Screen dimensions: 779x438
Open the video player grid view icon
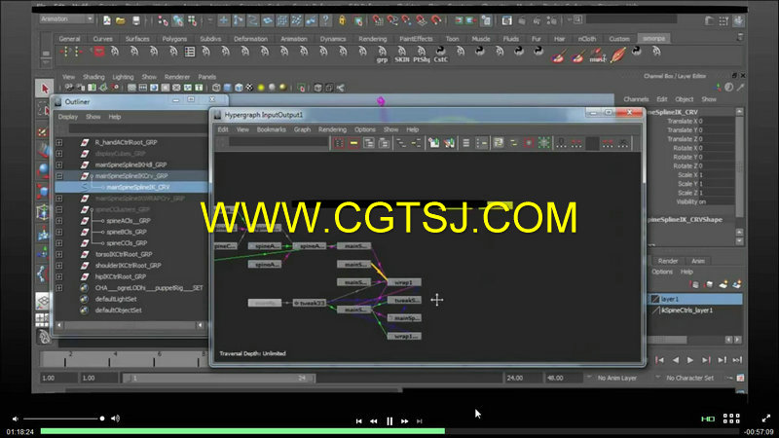click(x=731, y=419)
